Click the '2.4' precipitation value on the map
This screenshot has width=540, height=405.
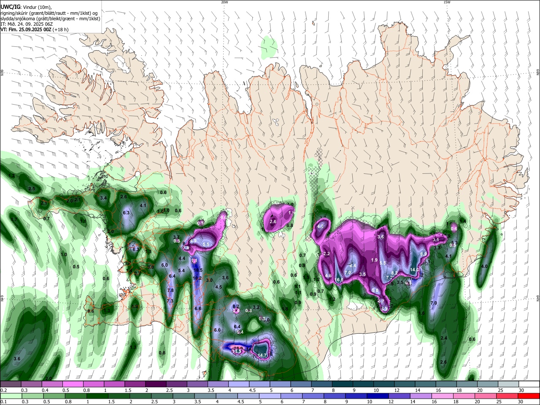tap(443, 338)
